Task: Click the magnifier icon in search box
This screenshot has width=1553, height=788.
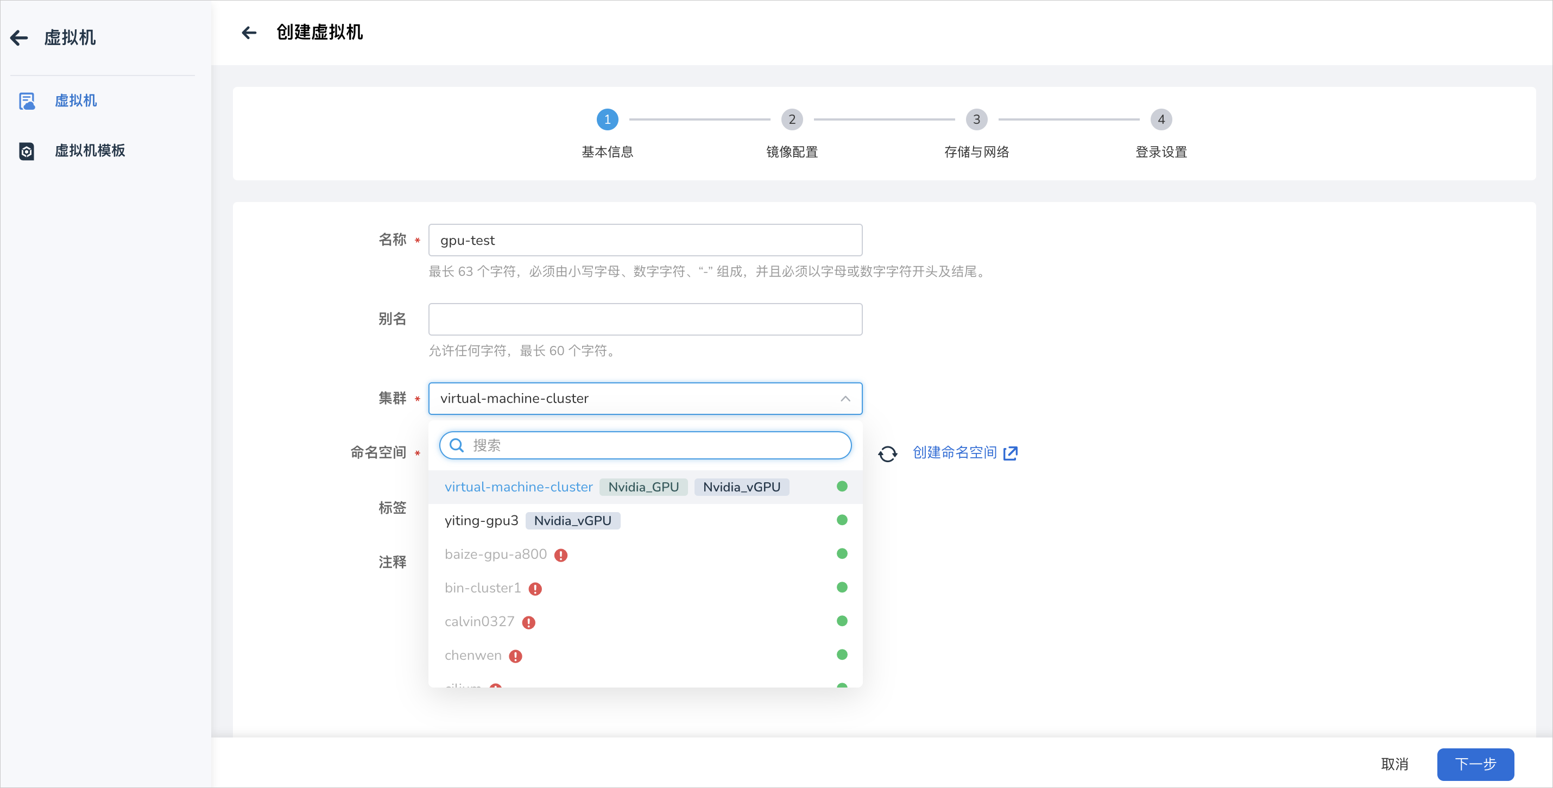Action: point(457,445)
